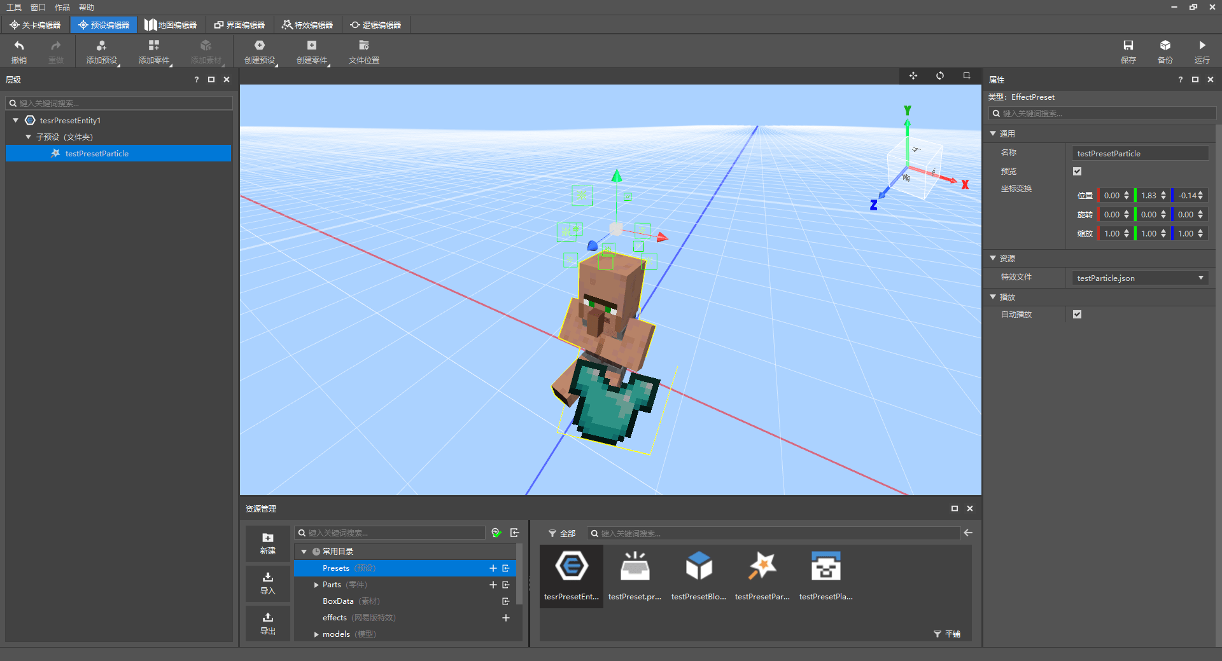Click scale X stepper showing 1.00
The width and height of the screenshot is (1222, 661).
click(1126, 234)
